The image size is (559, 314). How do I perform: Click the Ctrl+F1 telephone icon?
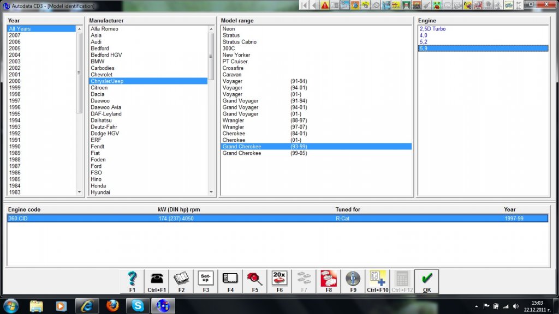(x=157, y=281)
